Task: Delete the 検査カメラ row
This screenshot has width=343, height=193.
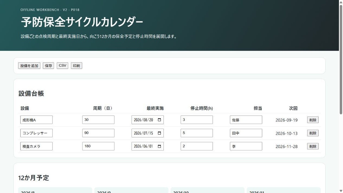Action: click(313, 146)
